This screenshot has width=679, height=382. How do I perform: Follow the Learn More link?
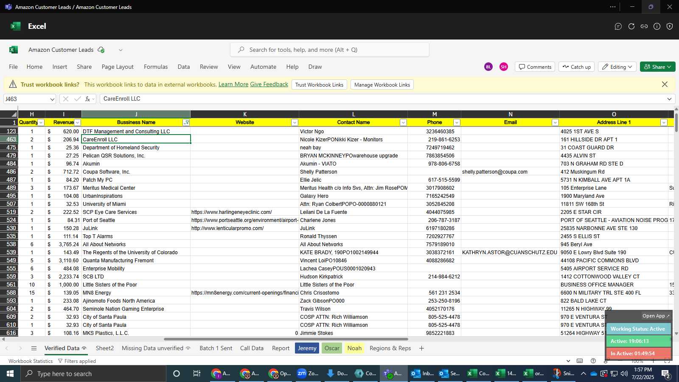[233, 84]
